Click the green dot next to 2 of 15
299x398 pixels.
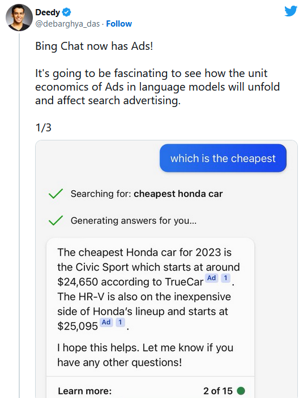[241, 391]
